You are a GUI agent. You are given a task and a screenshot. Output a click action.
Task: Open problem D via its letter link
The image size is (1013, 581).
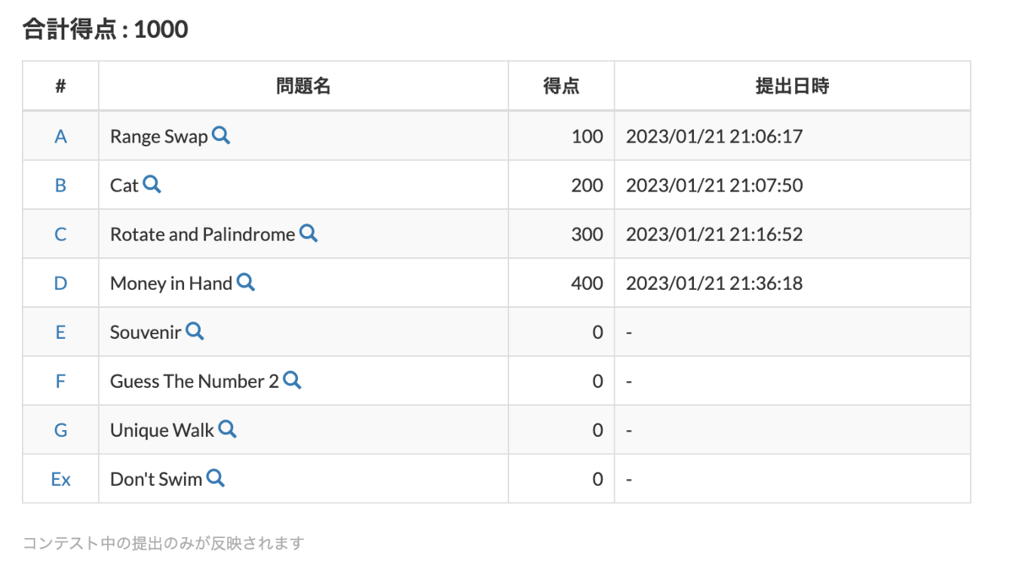coord(60,283)
